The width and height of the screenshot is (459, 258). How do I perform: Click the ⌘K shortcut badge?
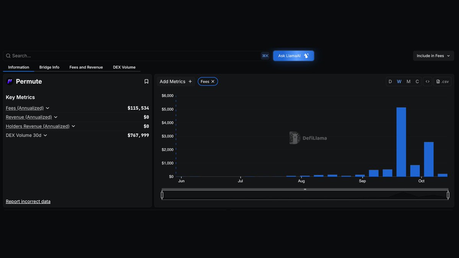265,56
